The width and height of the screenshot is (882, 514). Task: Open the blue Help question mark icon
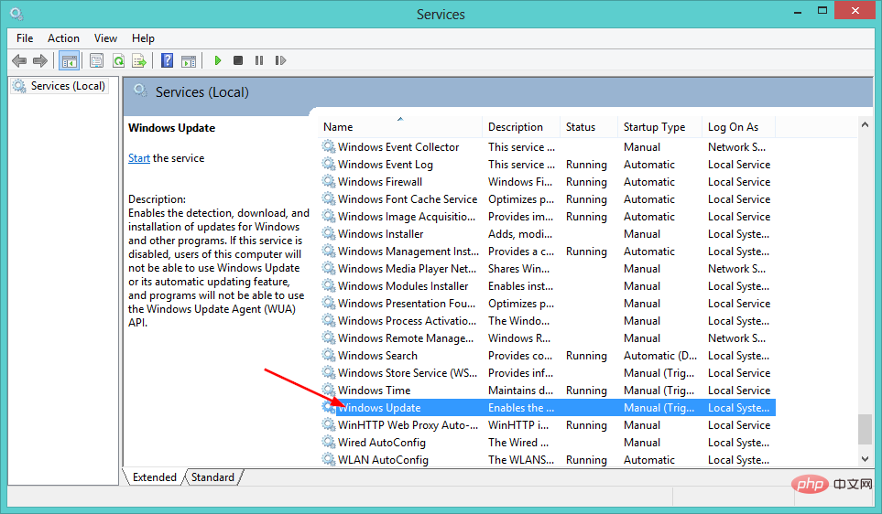coord(167,61)
